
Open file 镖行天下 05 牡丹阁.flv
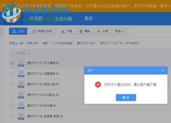42,106
